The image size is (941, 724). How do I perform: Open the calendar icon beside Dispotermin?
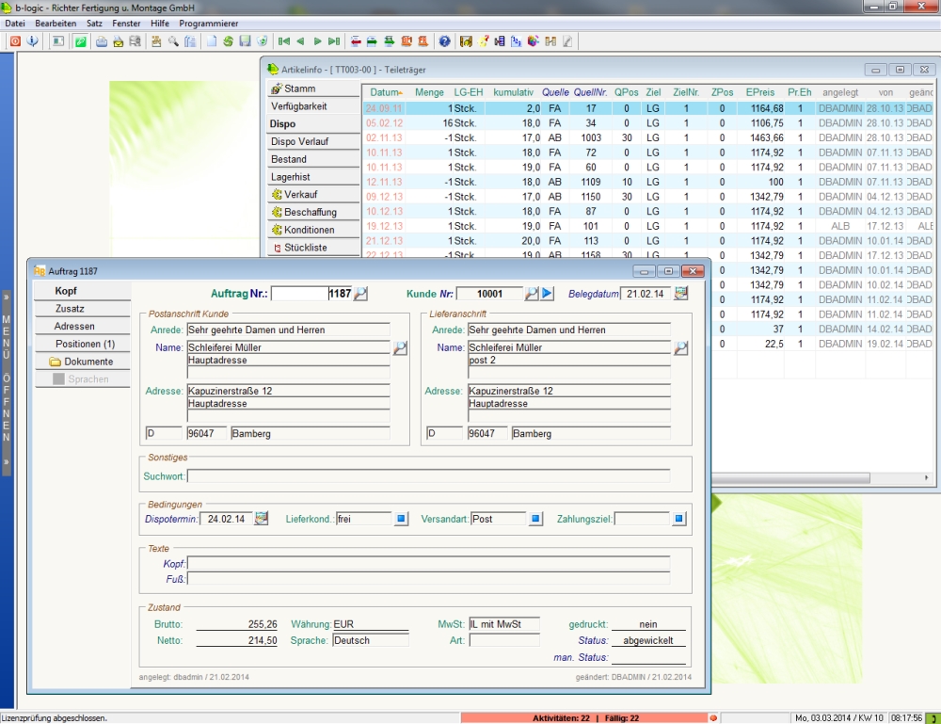coord(262,519)
